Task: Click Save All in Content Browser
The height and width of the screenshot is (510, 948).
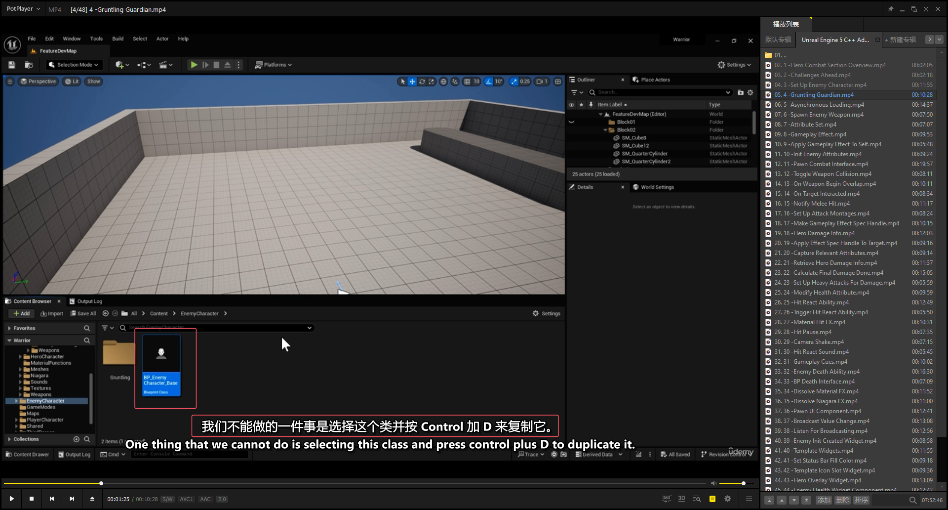Action: click(x=83, y=313)
